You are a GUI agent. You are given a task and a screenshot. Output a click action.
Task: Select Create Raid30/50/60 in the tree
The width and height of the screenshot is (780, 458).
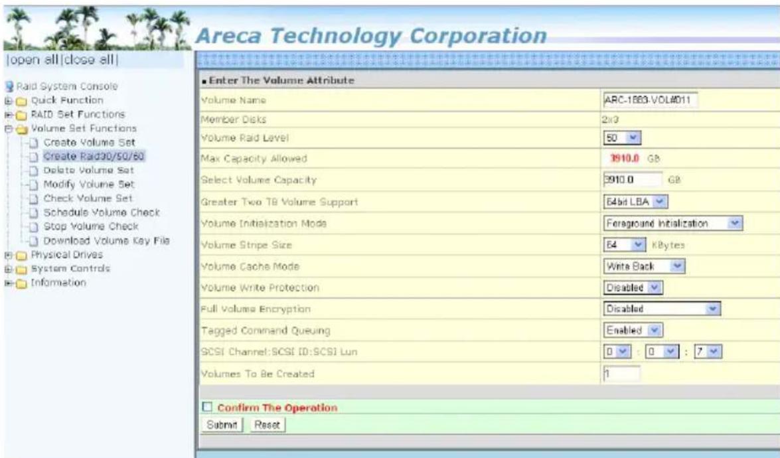point(94,157)
